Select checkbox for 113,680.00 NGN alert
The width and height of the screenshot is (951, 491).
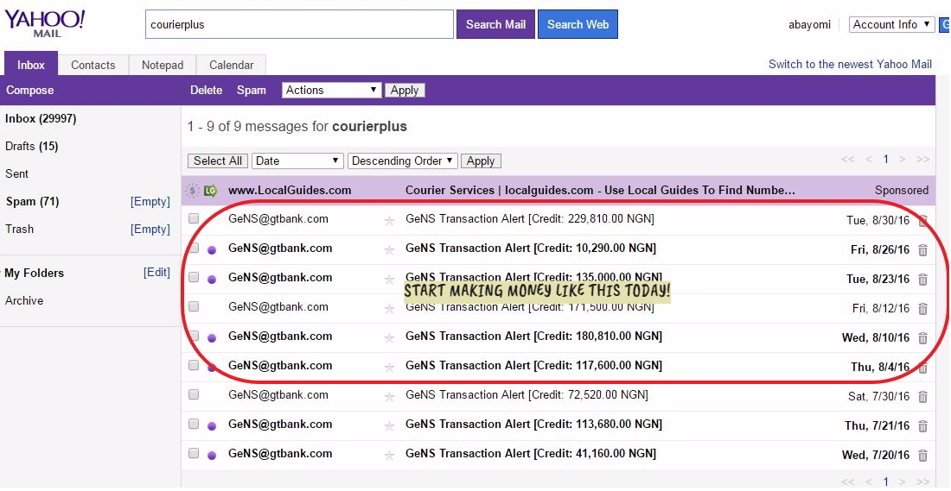(194, 424)
